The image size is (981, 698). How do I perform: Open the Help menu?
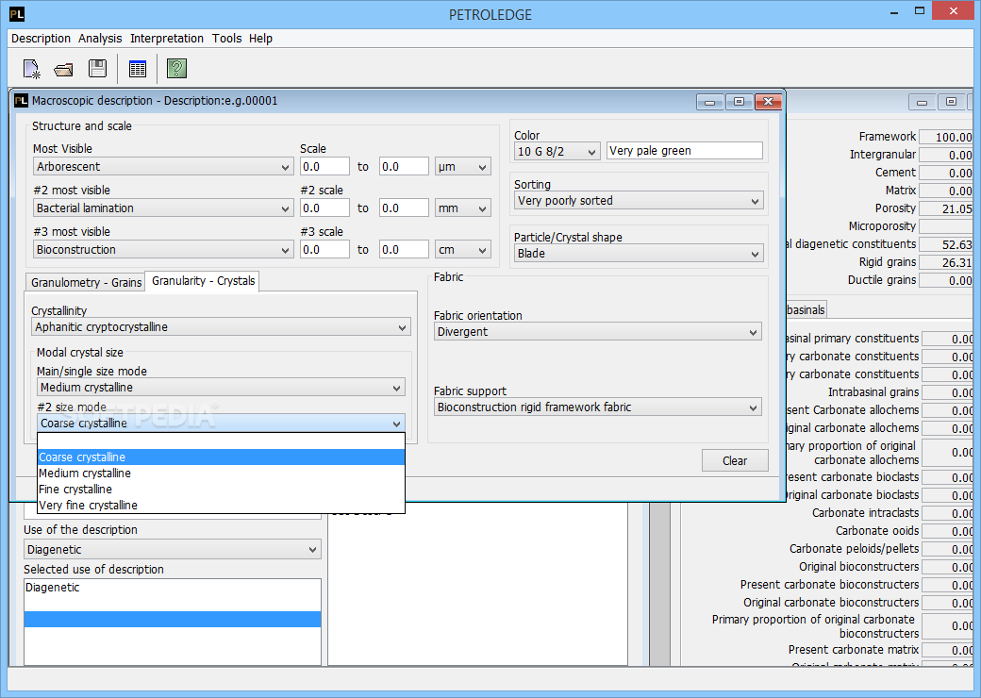pos(261,38)
